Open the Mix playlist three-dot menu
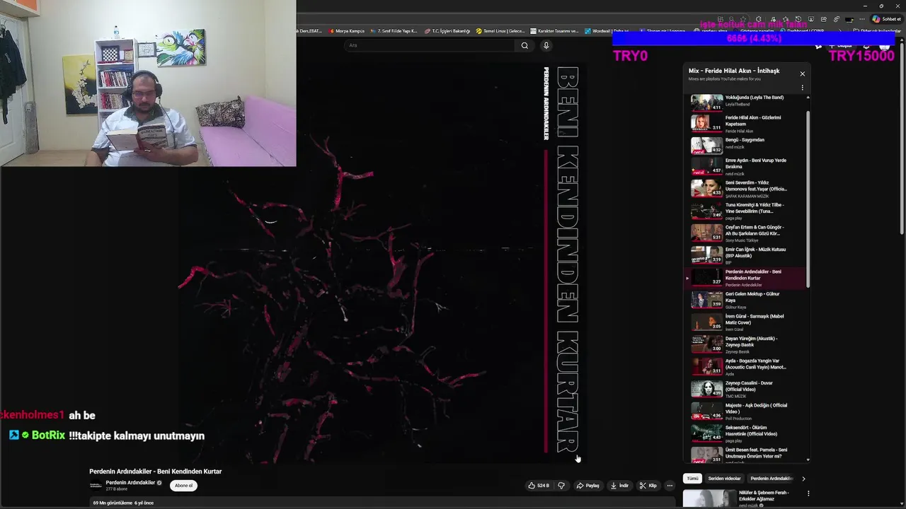The width and height of the screenshot is (906, 509). pos(802,88)
